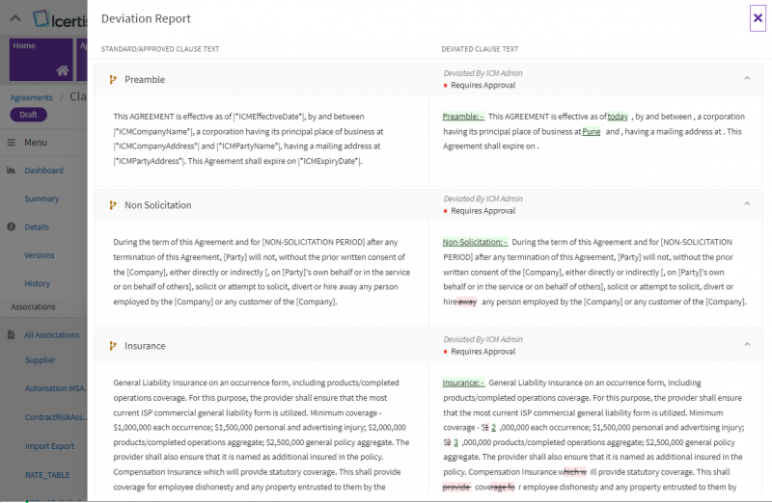
Task: Open the Icertis logo
Action: [60, 19]
